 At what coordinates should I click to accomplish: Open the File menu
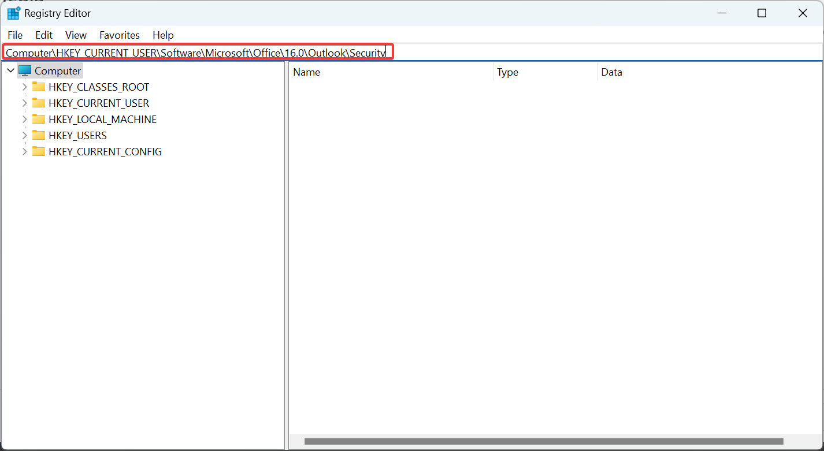point(15,35)
